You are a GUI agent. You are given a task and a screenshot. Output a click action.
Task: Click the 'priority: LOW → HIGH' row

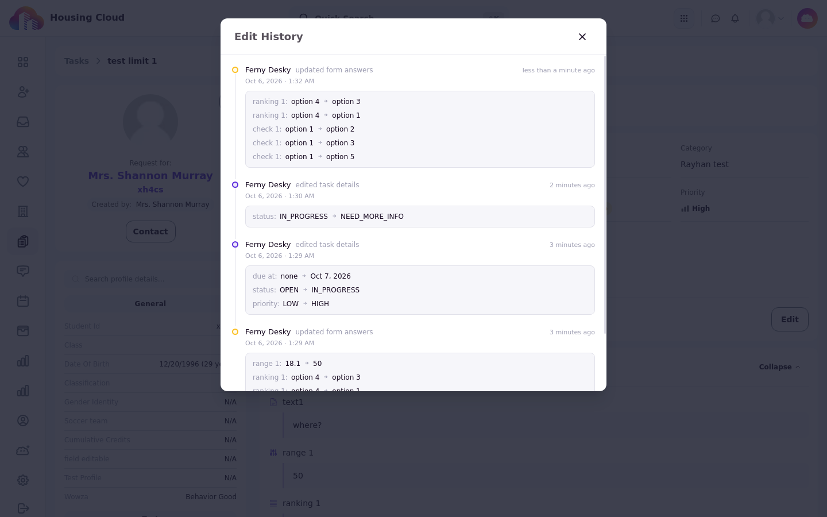tap(420, 304)
